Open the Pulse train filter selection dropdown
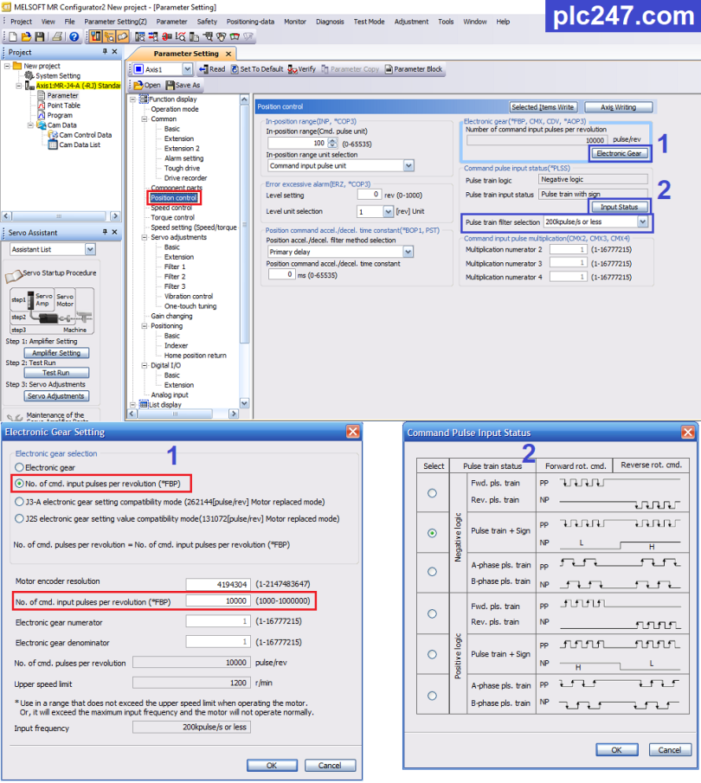Image resolution: width=701 pixels, height=783 pixels. point(642,222)
